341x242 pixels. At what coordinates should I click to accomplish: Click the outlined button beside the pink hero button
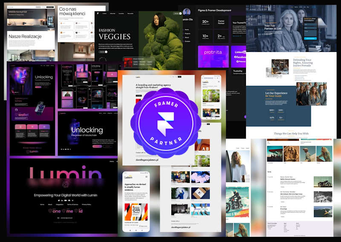pos(107,146)
